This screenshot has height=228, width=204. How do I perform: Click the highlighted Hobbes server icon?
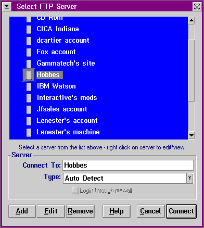tap(29, 75)
